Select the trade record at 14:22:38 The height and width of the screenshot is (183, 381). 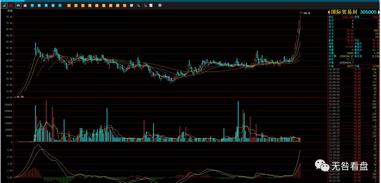point(353,180)
